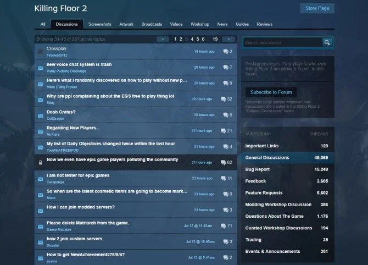Subscribe to Forum

(x=271, y=92)
